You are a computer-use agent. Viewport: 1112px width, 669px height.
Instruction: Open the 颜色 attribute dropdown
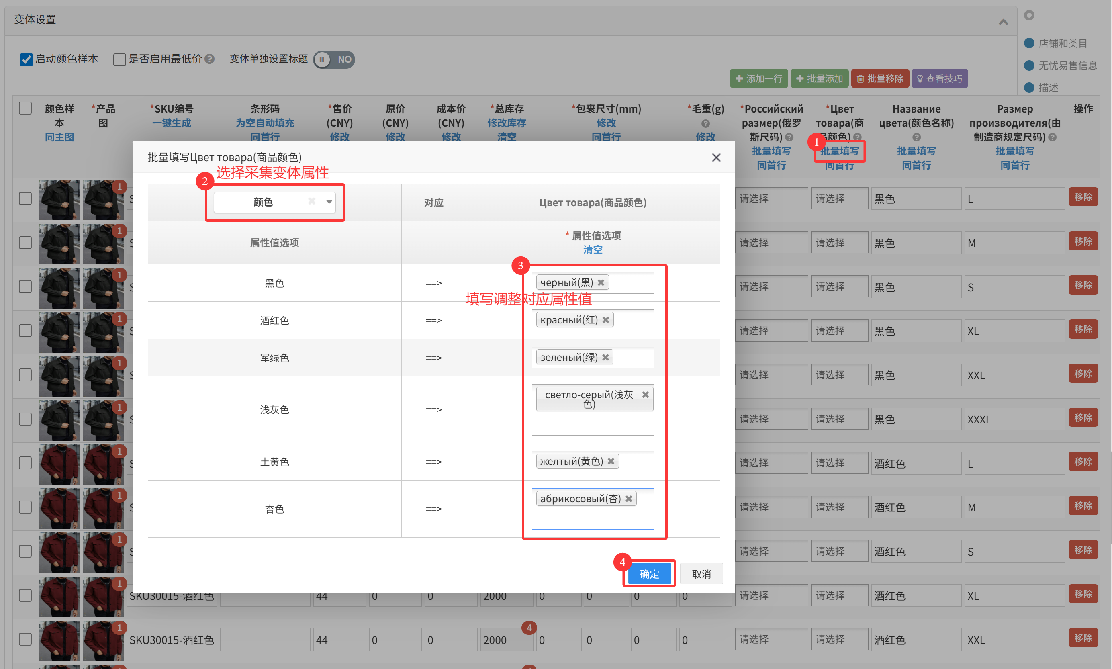[x=329, y=202]
